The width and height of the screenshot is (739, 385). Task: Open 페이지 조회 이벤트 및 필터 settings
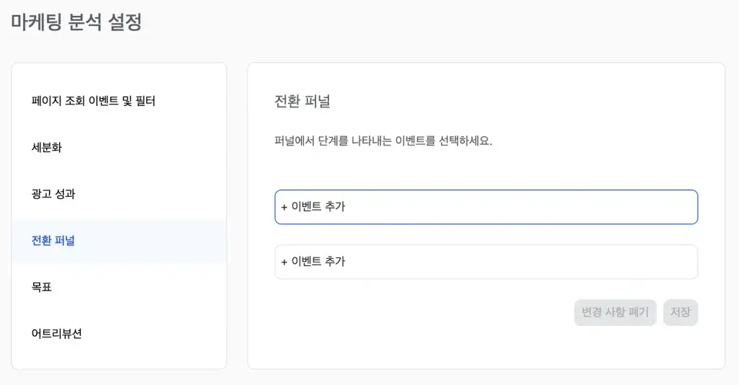[93, 101]
